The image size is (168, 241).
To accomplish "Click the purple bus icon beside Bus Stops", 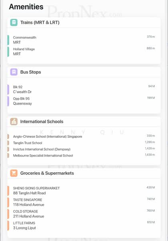I will coord(14,72).
